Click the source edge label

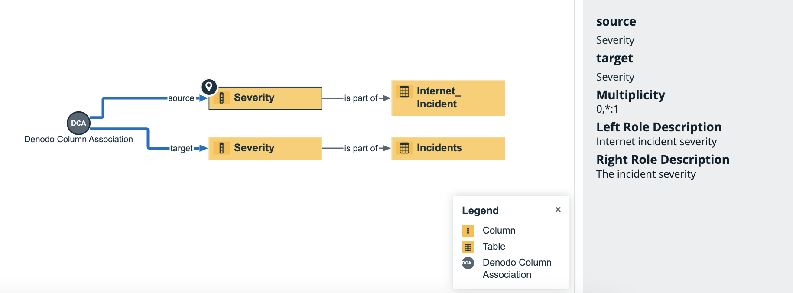(x=181, y=98)
